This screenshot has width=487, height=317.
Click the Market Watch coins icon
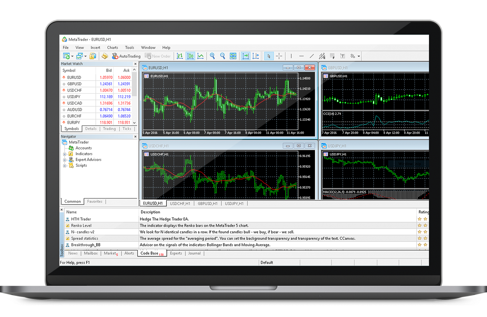pos(93,56)
